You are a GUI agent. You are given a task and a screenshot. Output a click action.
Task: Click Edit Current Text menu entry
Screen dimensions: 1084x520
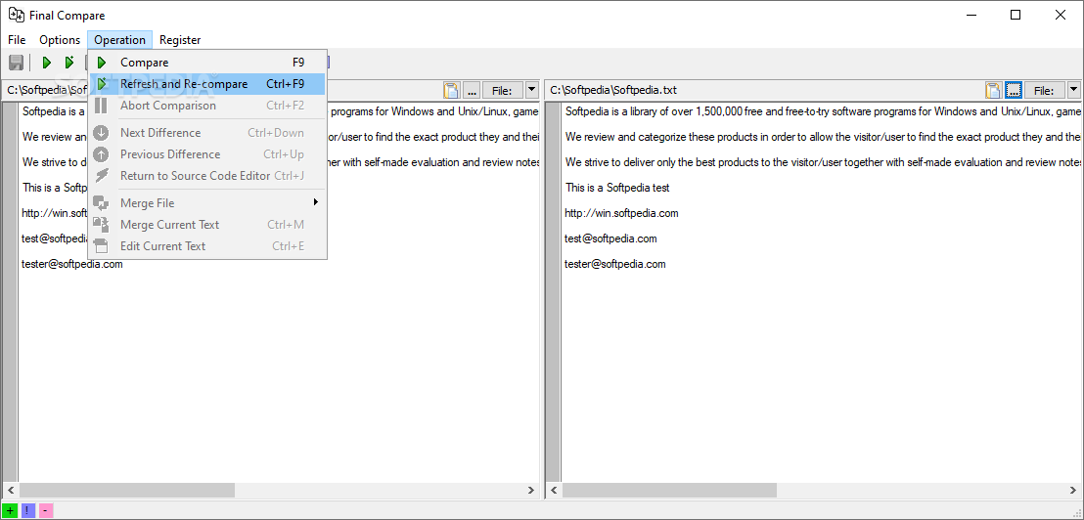pyautogui.click(x=207, y=246)
